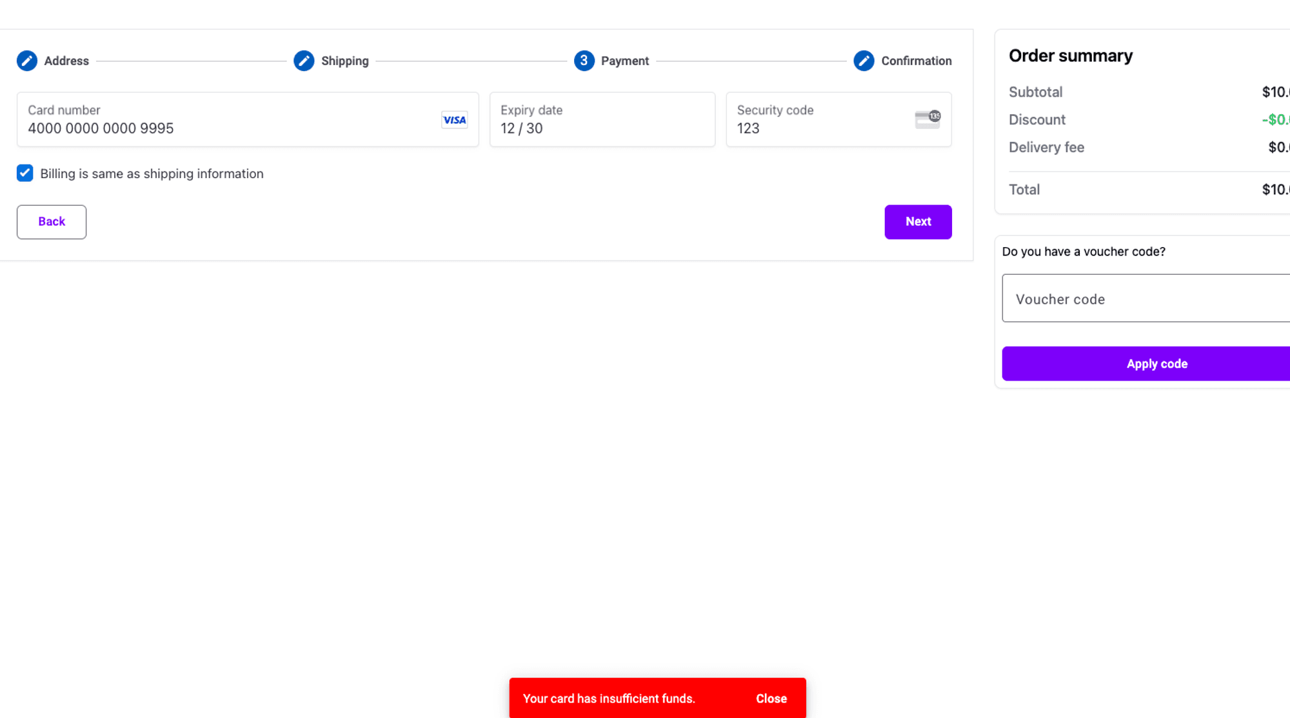Select the Payment step label
This screenshot has height=718, width=1290.
coord(624,61)
